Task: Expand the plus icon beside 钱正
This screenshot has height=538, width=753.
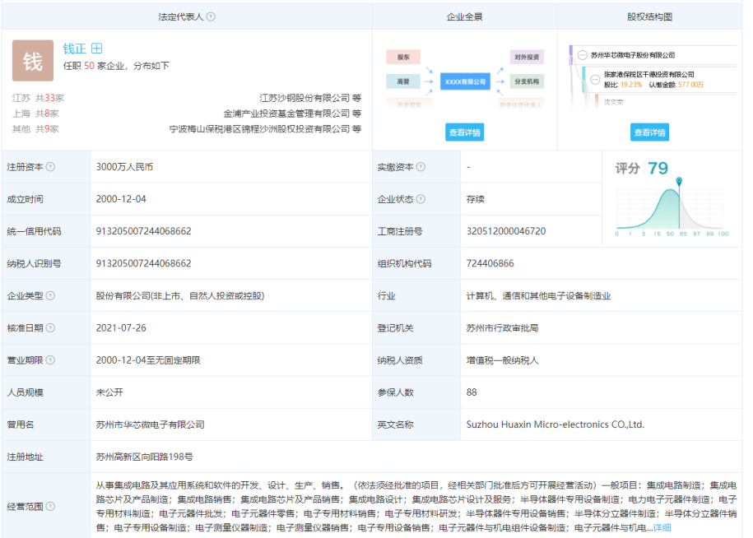Action: 96,49
